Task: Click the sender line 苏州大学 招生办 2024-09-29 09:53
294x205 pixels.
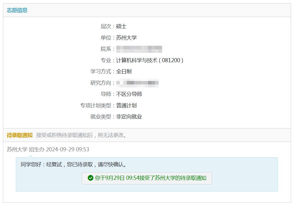Action: click(x=48, y=149)
